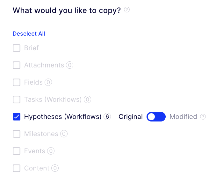Enable the Events checkbox
Screen dimensions: 216x180
pos(17,151)
